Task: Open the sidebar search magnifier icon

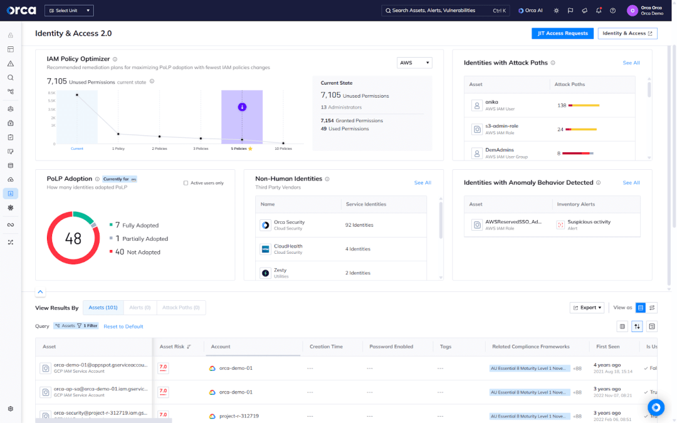Action: tap(11, 78)
